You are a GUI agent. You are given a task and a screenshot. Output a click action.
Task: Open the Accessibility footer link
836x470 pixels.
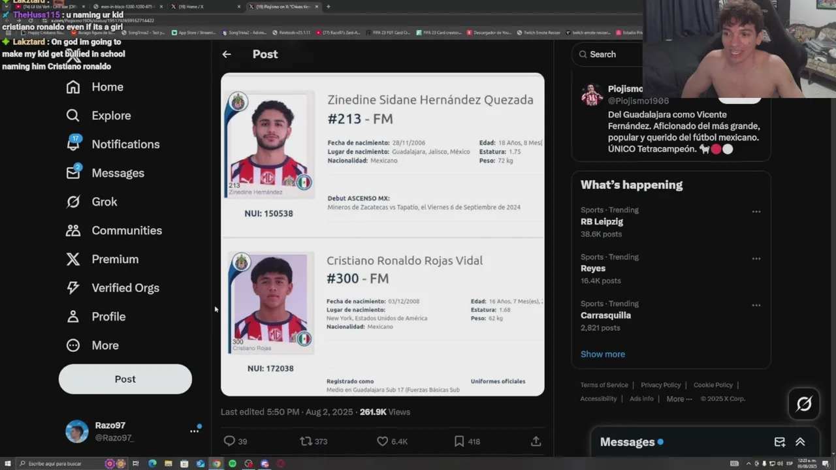pos(598,399)
